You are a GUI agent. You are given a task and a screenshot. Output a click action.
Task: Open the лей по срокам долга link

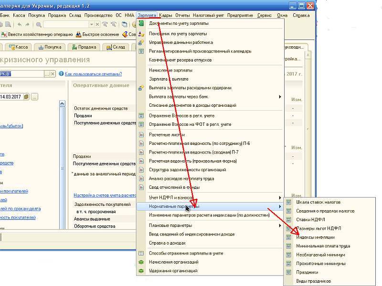[x=20, y=209]
